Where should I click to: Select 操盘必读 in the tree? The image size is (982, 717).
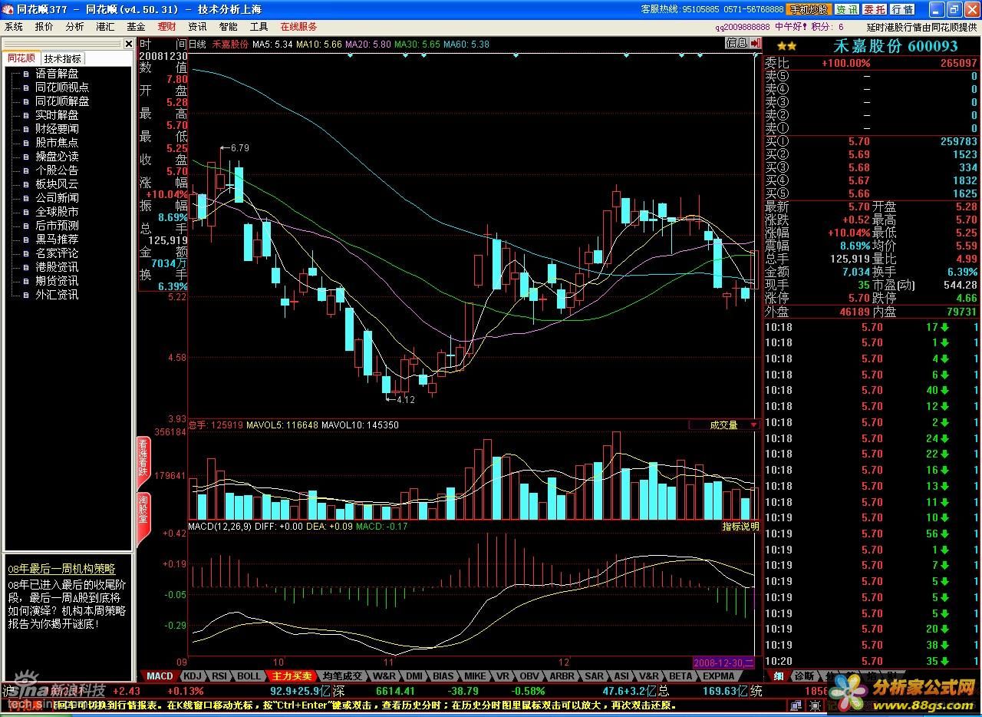pyautogui.click(x=57, y=157)
